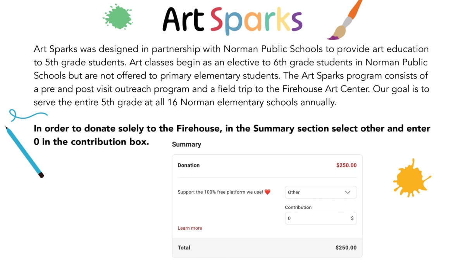The width and height of the screenshot is (465, 261).
Task: Click the Contribution field label
Action: click(x=298, y=207)
